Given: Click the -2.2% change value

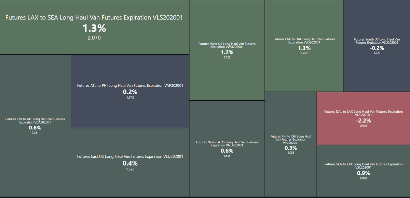Looking at the screenshot, I should click(x=363, y=121).
